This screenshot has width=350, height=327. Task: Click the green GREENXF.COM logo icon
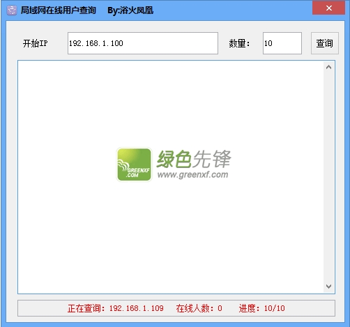pyautogui.click(x=134, y=165)
